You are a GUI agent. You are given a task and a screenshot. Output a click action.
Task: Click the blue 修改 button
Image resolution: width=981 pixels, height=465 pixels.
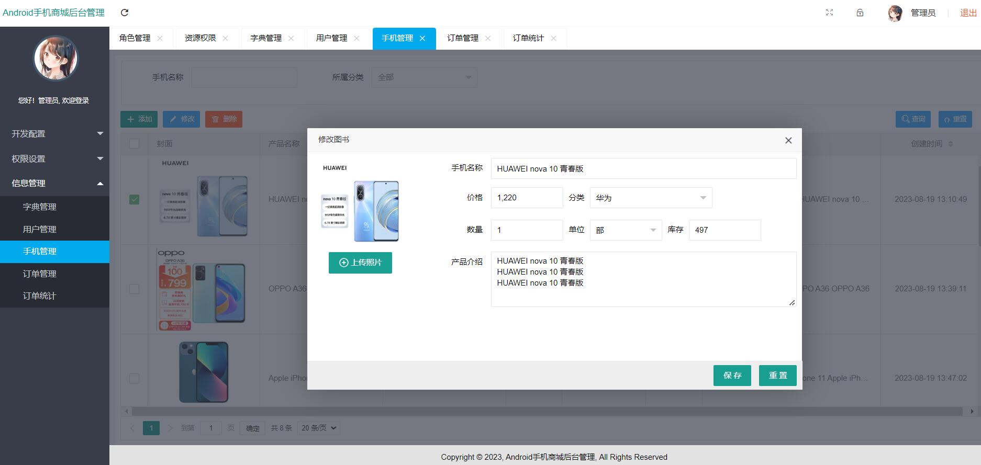[181, 119]
